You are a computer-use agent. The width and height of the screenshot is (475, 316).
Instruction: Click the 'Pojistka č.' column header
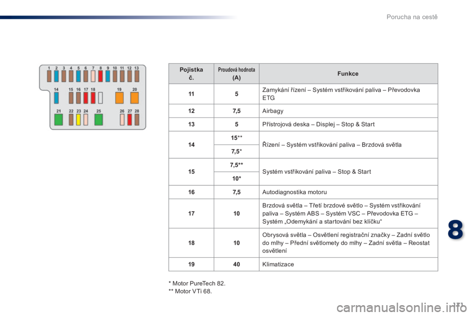(x=190, y=74)
